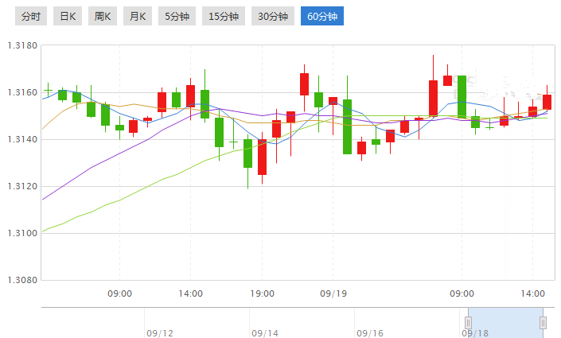The height and width of the screenshot is (338, 561).
Task: Show the 月K monthly chart
Action: (138, 16)
